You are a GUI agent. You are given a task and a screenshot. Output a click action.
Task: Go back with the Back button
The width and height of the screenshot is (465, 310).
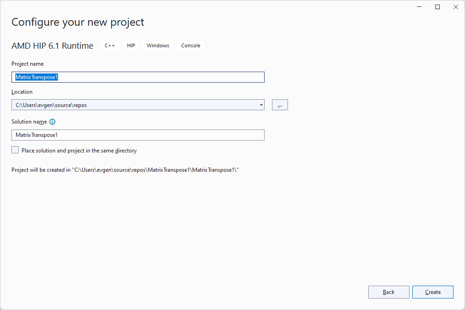pyautogui.click(x=388, y=292)
